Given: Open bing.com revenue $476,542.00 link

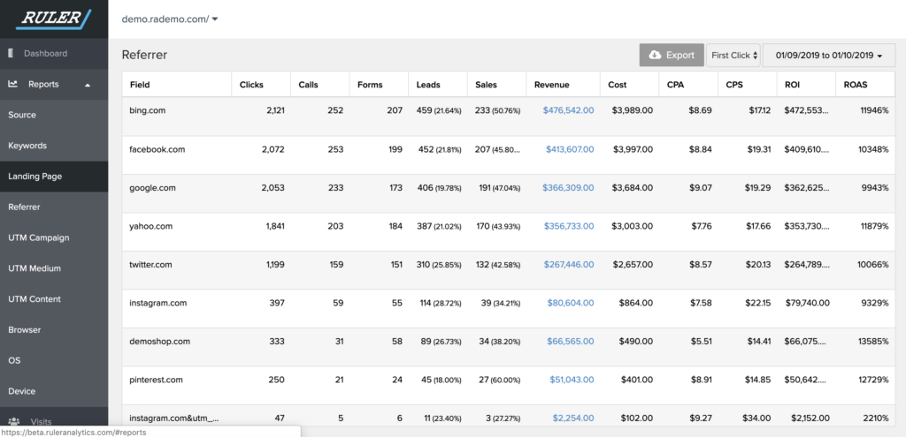Looking at the screenshot, I should [x=568, y=110].
